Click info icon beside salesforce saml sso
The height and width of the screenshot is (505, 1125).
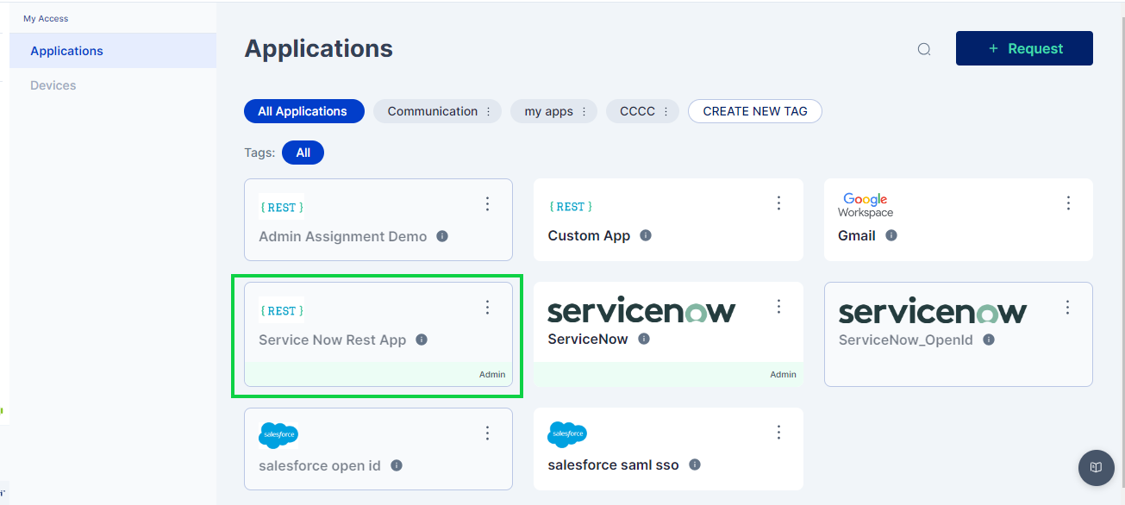[x=695, y=464]
